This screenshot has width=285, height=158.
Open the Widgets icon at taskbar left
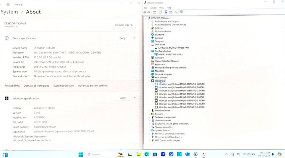click(5, 155)
